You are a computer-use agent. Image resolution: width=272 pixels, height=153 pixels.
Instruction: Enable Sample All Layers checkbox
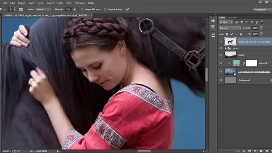point(82,9)
